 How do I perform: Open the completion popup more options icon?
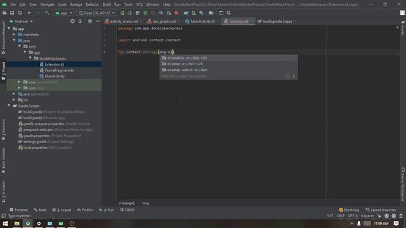point(294,76)
